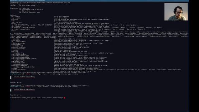Select the '--removeComments' option text

tap(18, 49)
